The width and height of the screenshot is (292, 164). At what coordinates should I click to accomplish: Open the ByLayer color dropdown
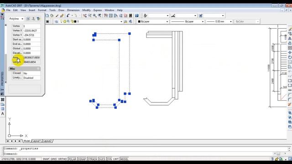(167, 21)
